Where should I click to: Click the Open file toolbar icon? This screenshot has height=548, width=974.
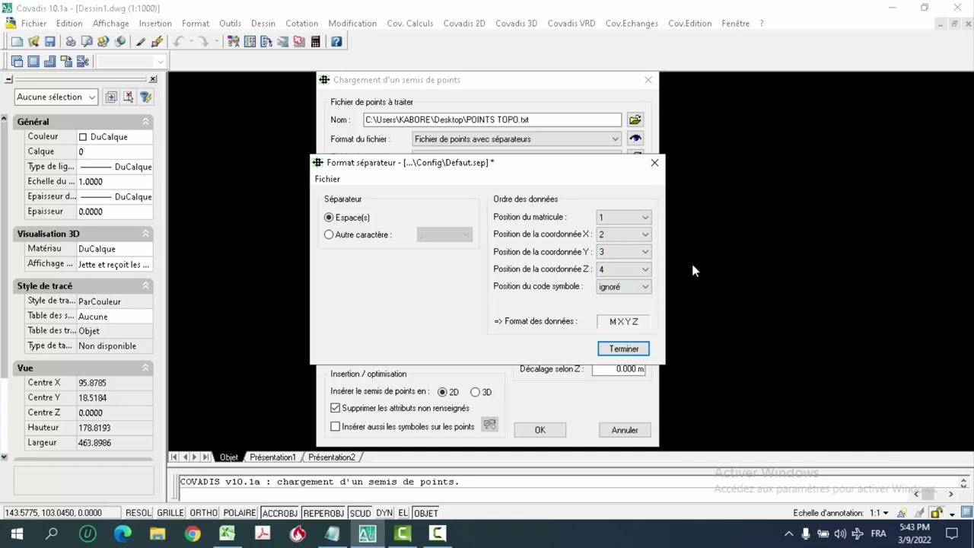point(33,42)
